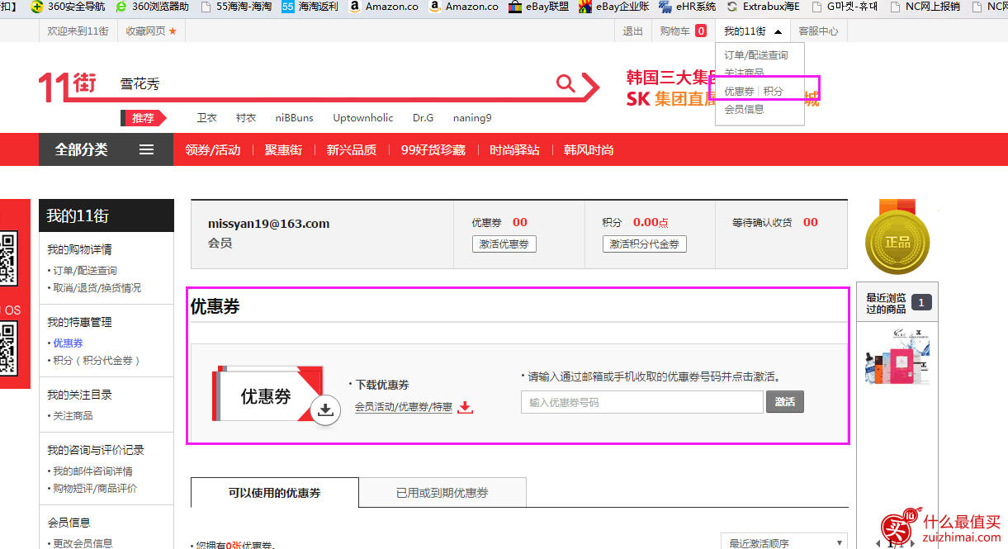
Task: Open 聚惠街 in the red nav bar
Action: click(x=283, y=150)
